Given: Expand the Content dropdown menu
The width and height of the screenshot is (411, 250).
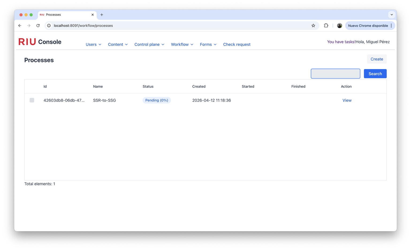Looking at the screenshot, I should coord(118,44).
